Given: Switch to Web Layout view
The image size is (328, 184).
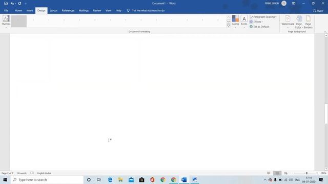Looking at the screenshot, I should 286,173.
